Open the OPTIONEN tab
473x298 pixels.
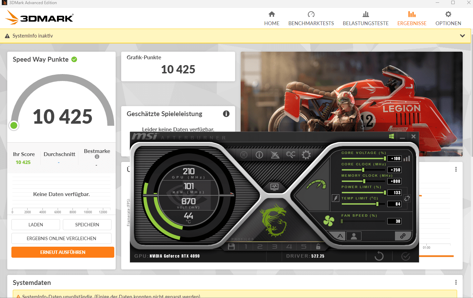point(448,19)
